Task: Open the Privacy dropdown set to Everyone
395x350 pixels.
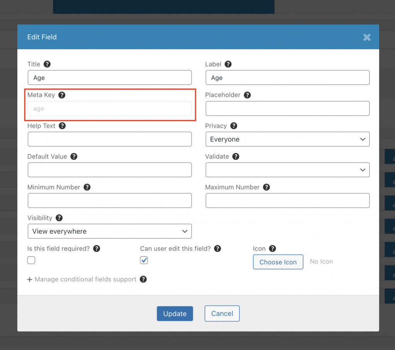Action: (x=287, y=139)
